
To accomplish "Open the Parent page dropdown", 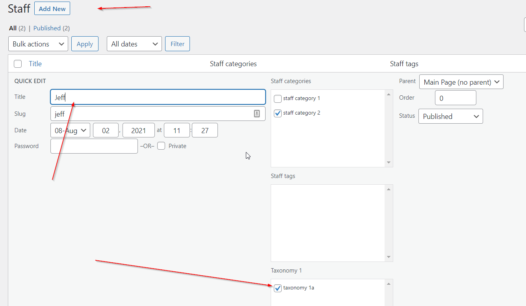I will pyautogui.click(x=461, y=82).
